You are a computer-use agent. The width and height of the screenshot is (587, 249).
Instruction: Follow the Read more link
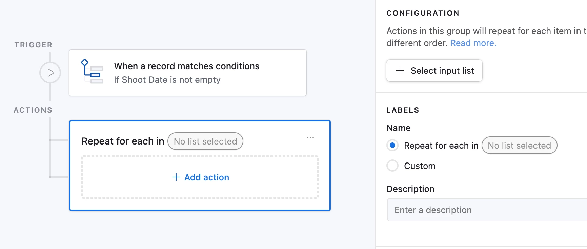(x=473, y=43)
